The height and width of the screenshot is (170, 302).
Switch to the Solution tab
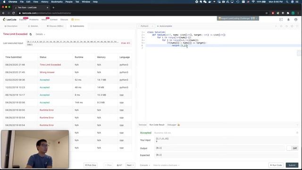pyautogui.click(x=33, y=26)
